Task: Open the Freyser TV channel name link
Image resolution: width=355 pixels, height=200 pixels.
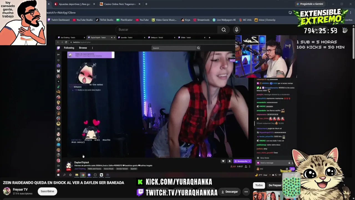Action: tap(20, 189)
